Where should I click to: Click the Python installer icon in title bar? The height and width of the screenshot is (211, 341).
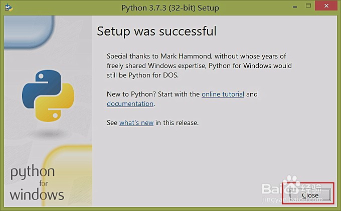point(8,8)
